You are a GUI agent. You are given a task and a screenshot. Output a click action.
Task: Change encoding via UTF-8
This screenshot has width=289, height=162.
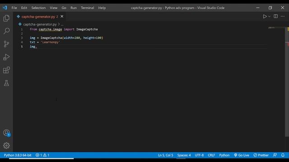199,155
